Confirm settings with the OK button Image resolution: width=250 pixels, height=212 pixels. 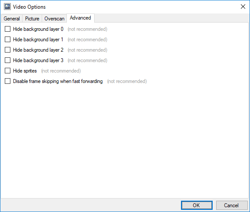197,205
